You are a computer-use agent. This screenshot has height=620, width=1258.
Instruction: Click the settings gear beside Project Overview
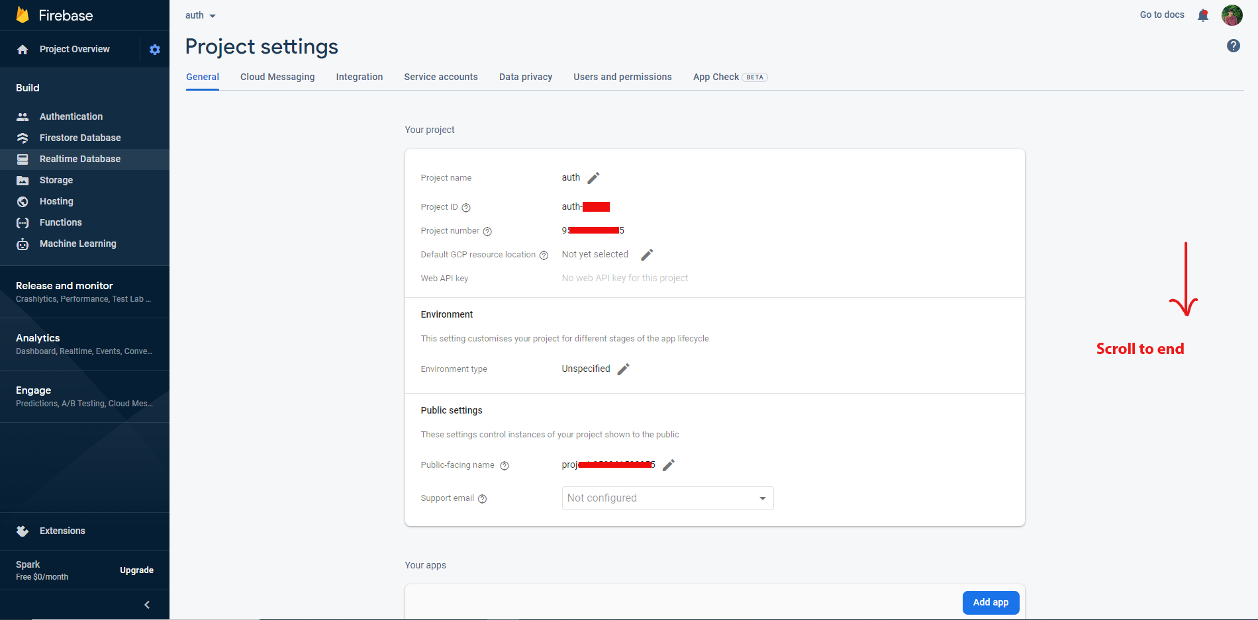click(x=155, y=50)
